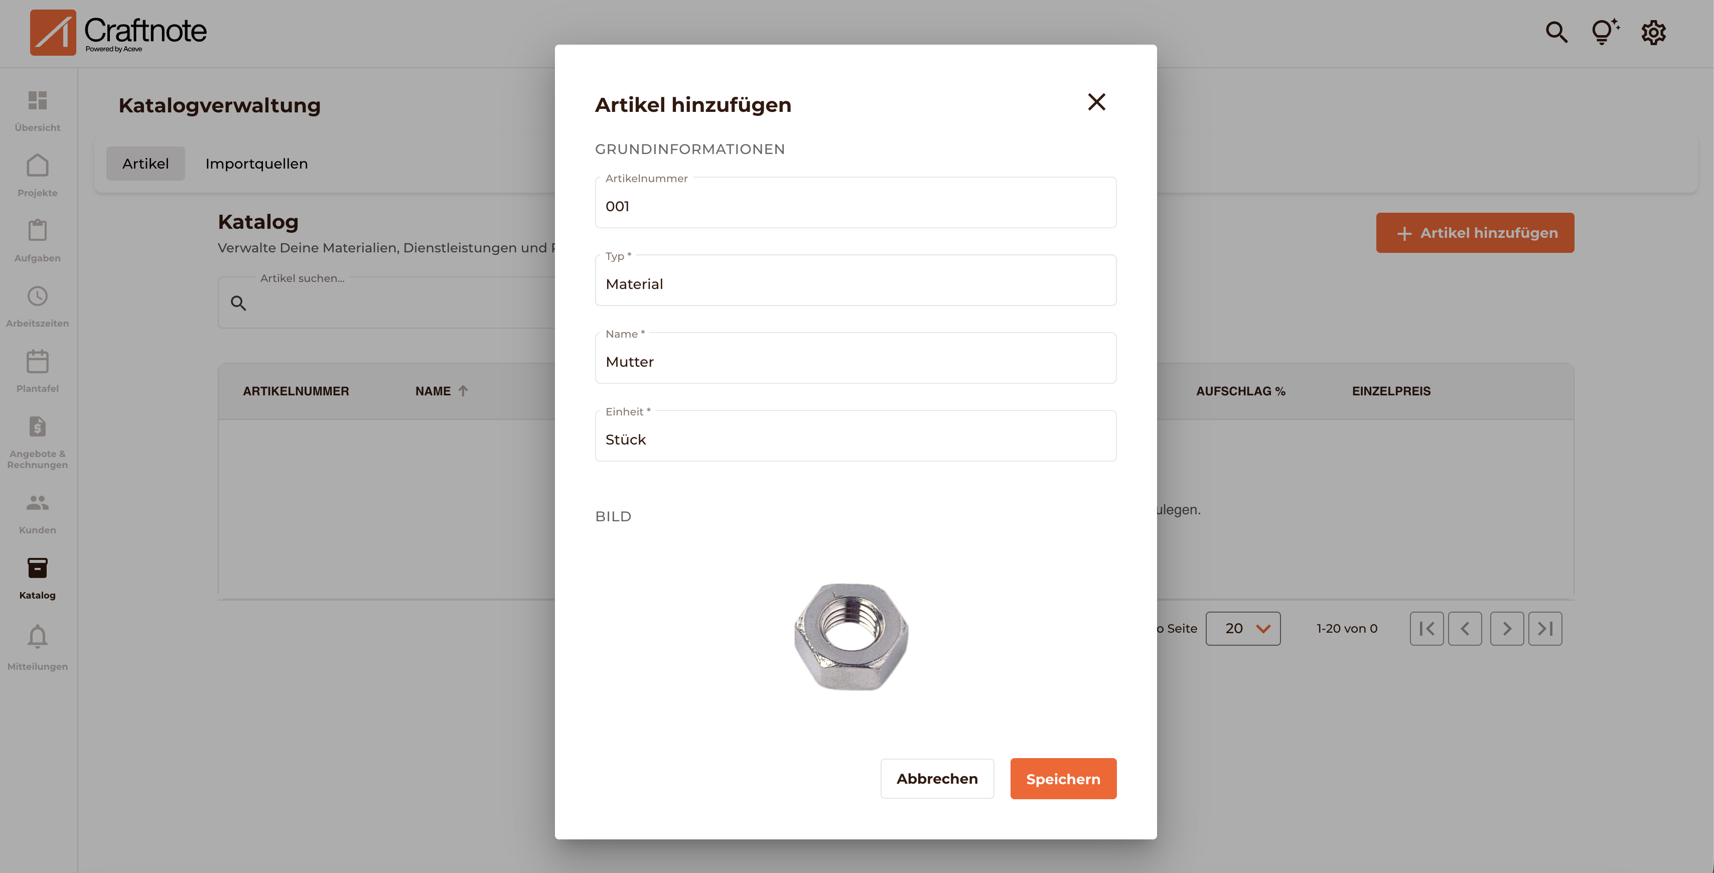Go to Projekte in sidebar
This screenshot has height=873, width=1714.
[x=37, y=167]
